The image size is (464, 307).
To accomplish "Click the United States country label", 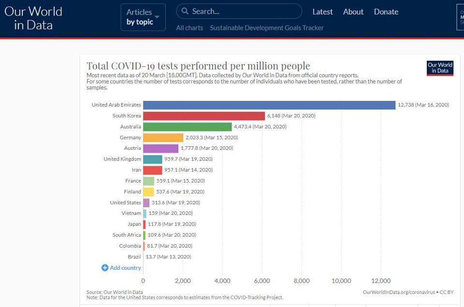I will pos(126,202).
